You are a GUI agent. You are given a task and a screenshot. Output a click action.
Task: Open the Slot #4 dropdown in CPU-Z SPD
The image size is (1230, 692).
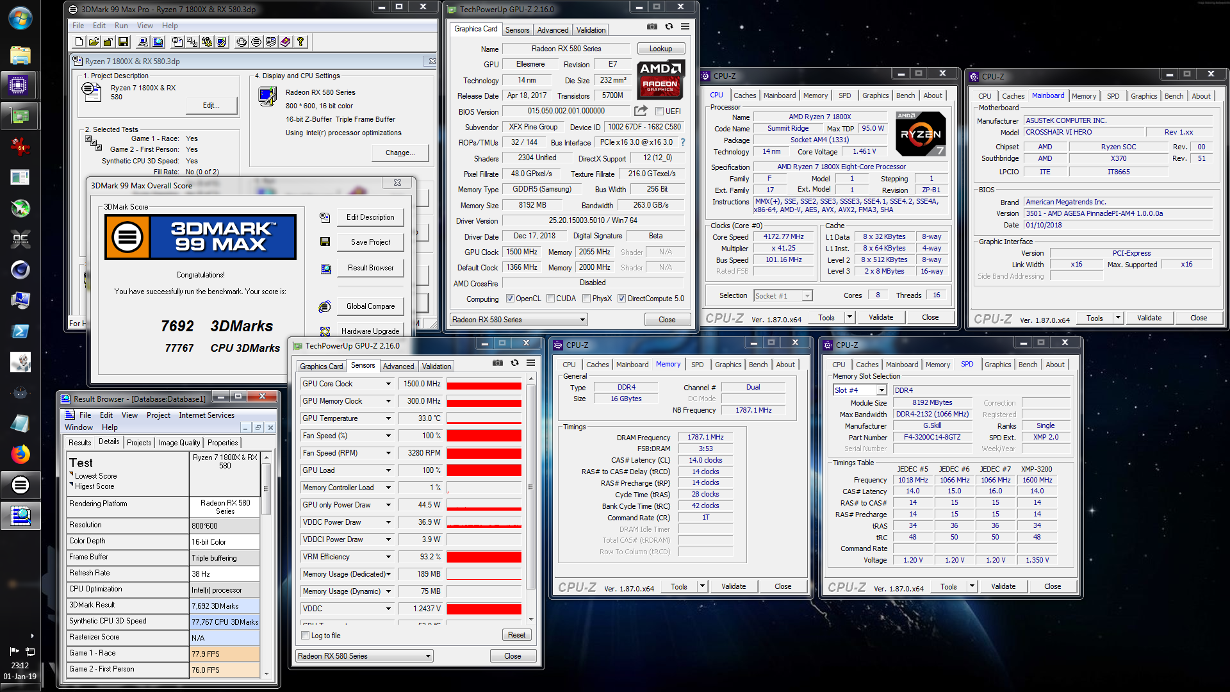[x=881, y=390]
